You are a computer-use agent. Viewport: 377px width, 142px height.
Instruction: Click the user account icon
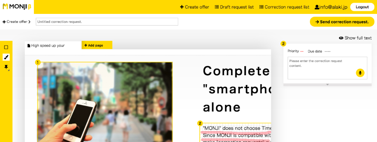317,7
